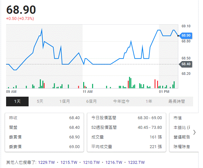The image size is (203, 168).
Task: Open related stock 1215.TW
Action: coord(69,162)
